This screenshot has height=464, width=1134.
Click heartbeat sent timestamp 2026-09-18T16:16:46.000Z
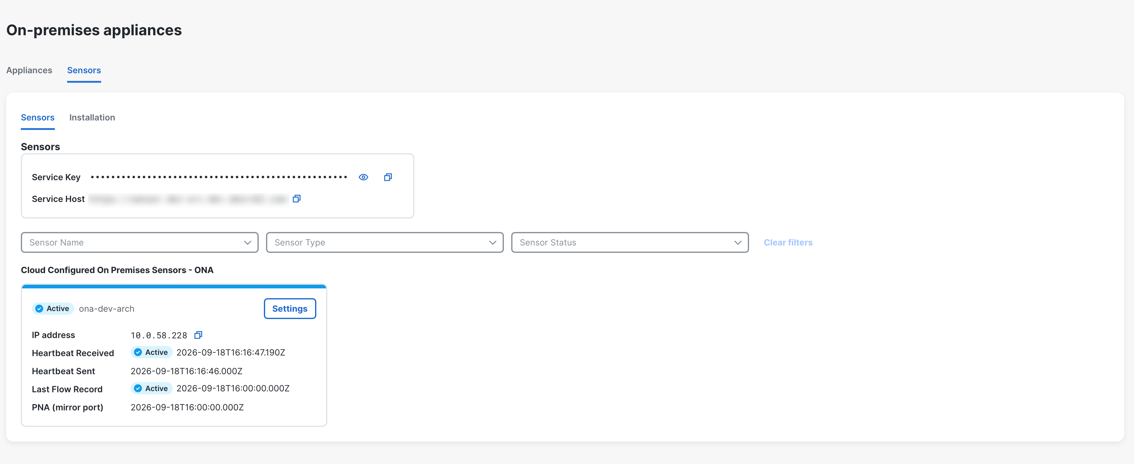(x=187, y=371)
